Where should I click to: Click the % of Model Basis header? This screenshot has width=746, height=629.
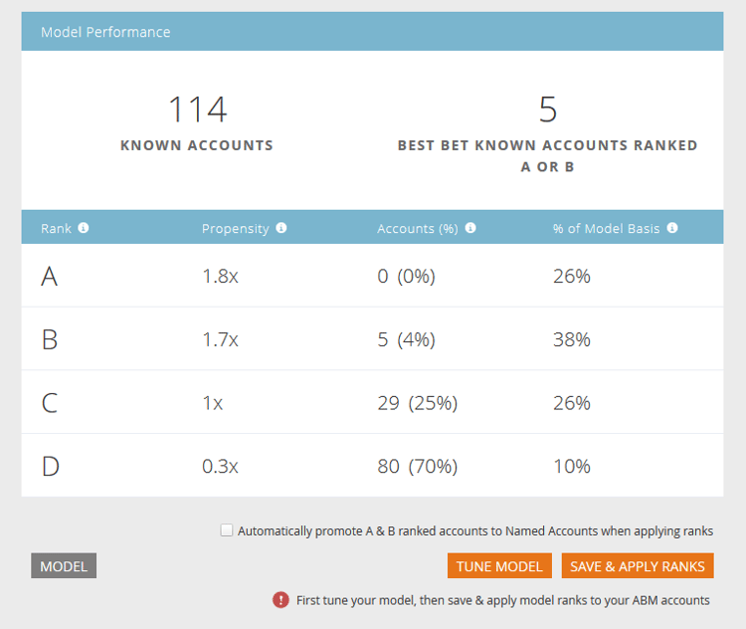(x=607, y=229)
